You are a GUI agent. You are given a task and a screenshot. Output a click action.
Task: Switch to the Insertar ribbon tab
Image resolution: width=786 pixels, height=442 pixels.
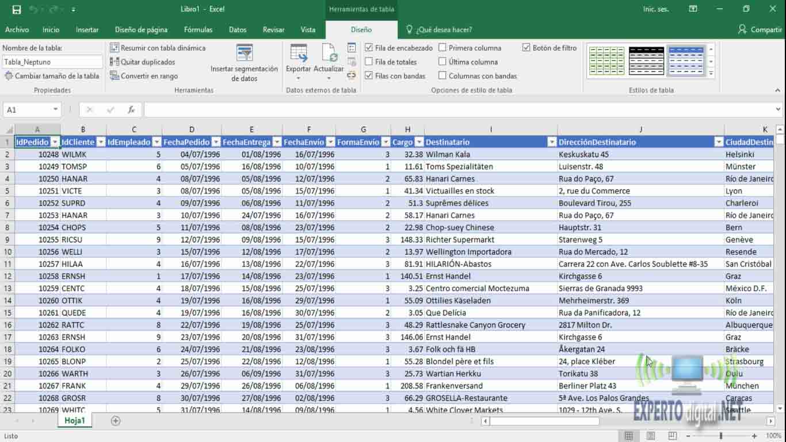87,29
